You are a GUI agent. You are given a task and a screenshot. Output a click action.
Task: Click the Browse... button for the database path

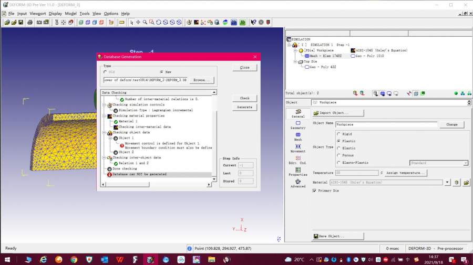click(x=201, y=80)
